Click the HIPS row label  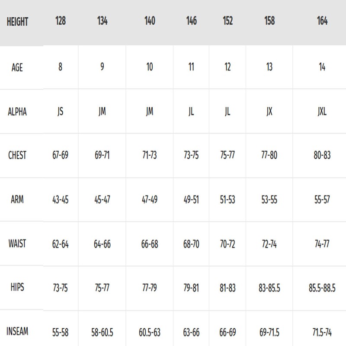pyautogui.click(x=17, y=288)
